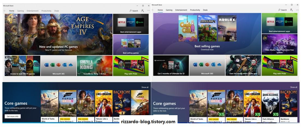Open Microsoft 365 tile in left window

pos(58,66)
